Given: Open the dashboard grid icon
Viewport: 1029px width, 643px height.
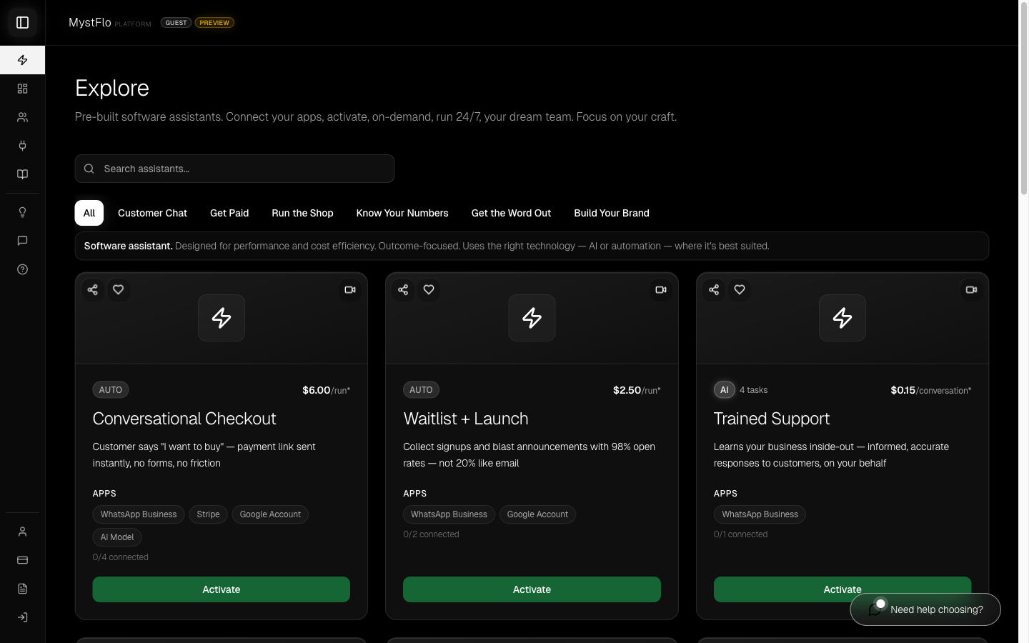Looking at the screenshot, I should click(x=22, y=89).
